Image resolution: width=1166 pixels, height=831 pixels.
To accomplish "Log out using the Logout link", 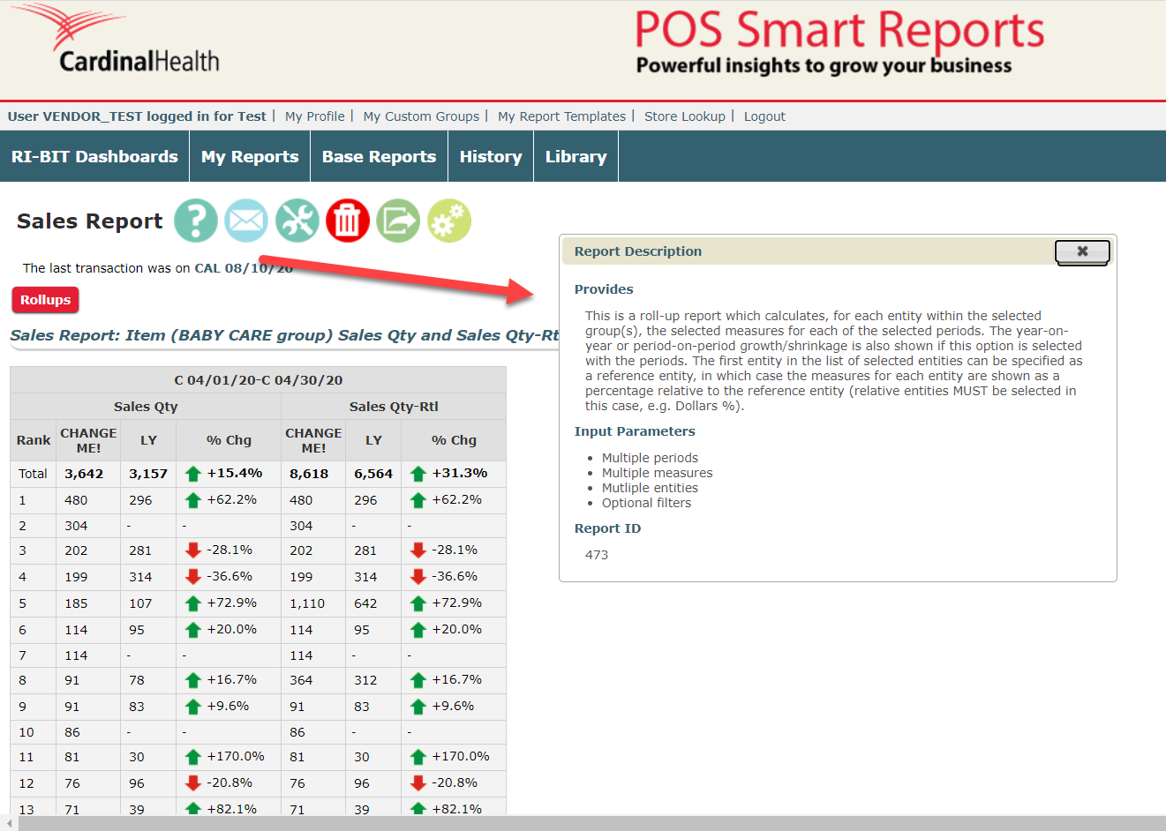I will [764, 116].
